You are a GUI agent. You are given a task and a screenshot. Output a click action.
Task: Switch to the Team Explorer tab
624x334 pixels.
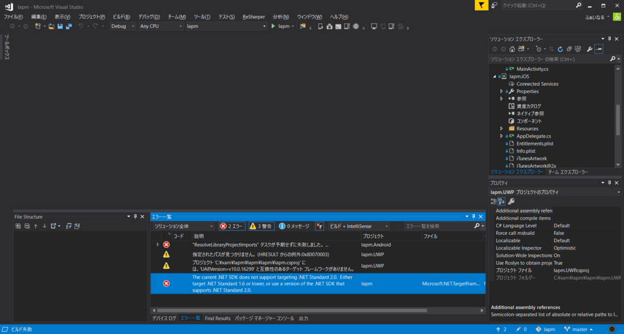click(x=567, y=172)
